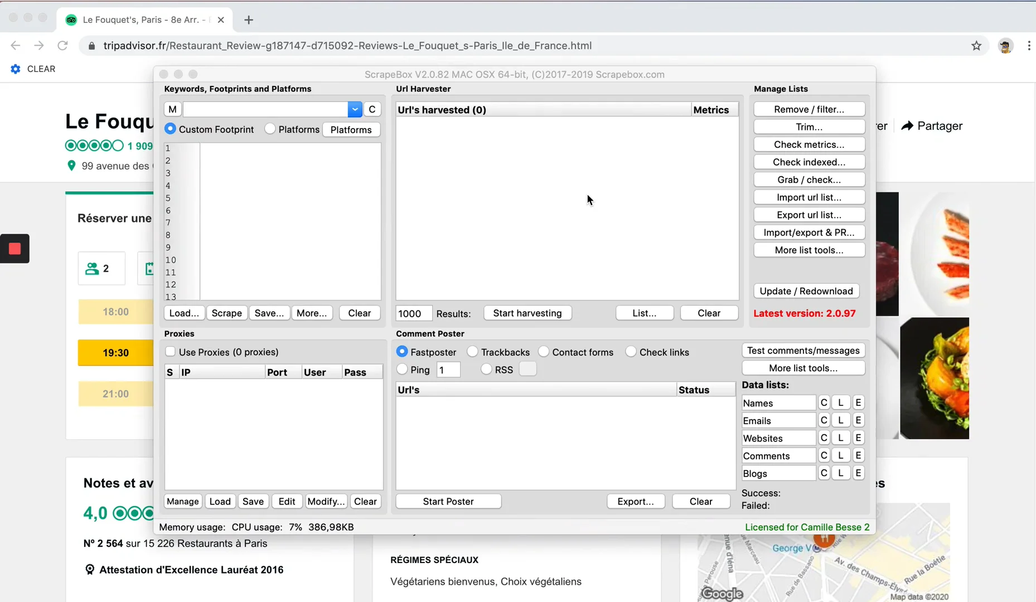
Task: Click the Metrics column header
Action: click(x=714, y=110)
